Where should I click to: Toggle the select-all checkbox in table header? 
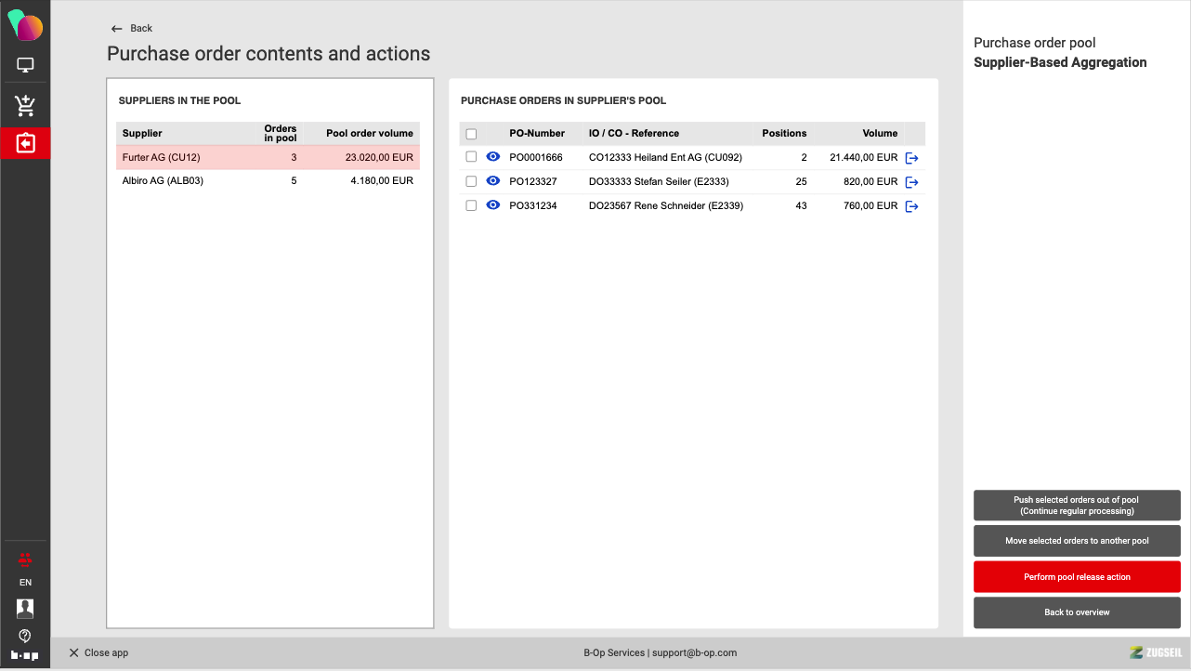tap(471, 134)
